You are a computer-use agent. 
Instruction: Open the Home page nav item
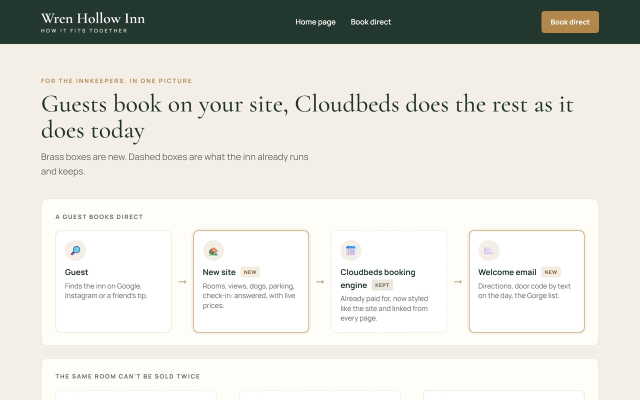[x=315, y=22]
